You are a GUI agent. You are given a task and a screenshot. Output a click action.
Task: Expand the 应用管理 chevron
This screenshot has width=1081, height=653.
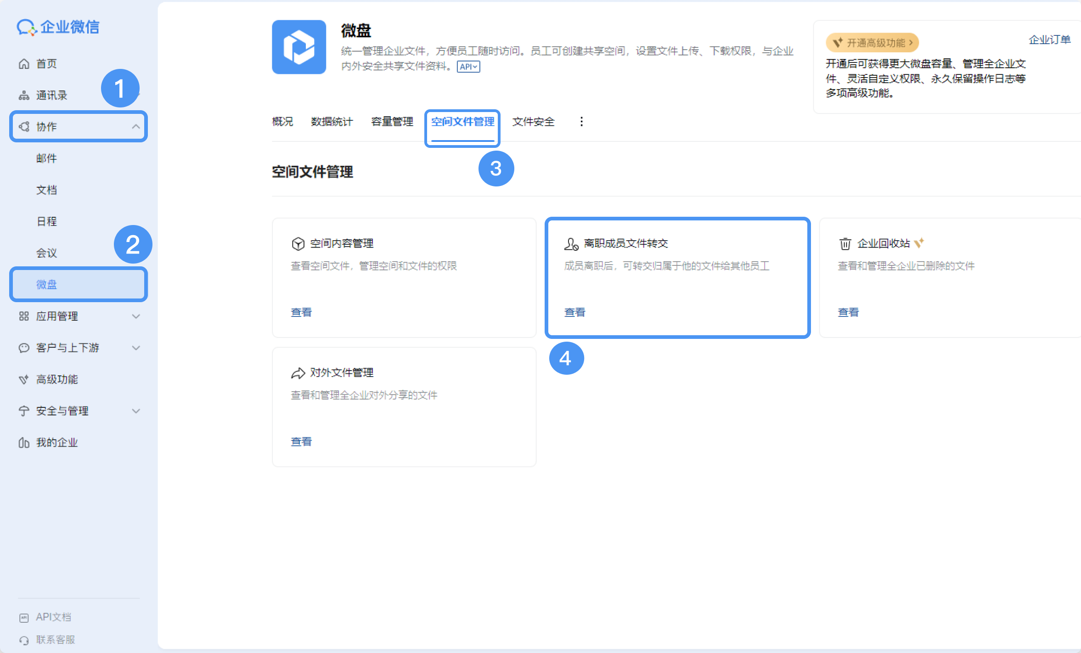click(x=136, y=316)
